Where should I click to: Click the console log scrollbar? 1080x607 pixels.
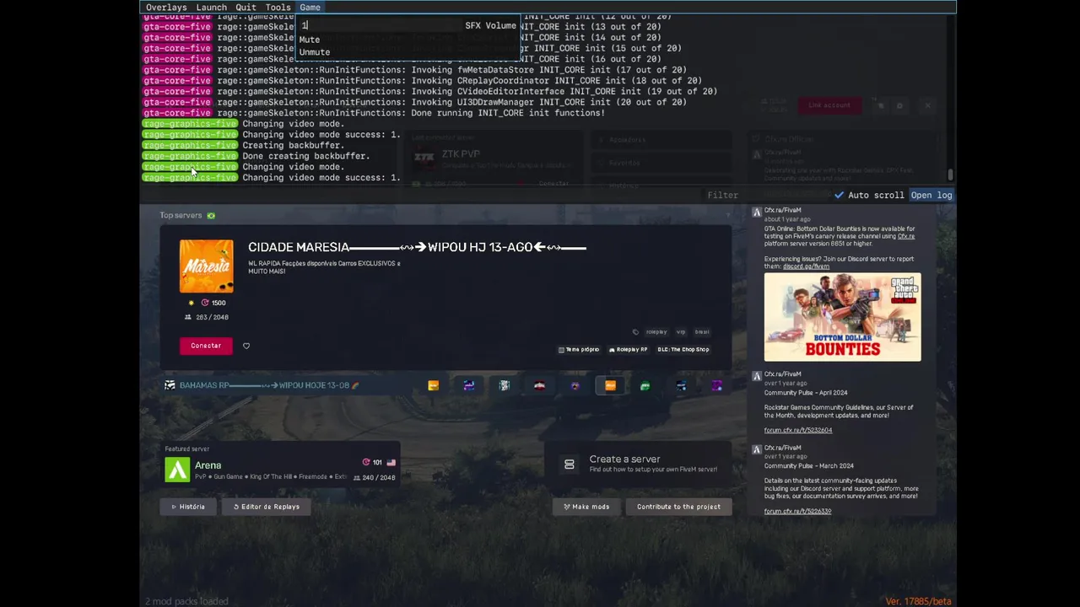click(950, 175)
